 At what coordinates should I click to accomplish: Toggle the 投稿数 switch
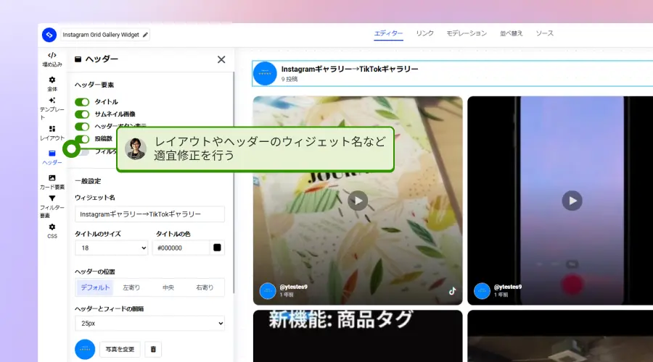point(82,139)
